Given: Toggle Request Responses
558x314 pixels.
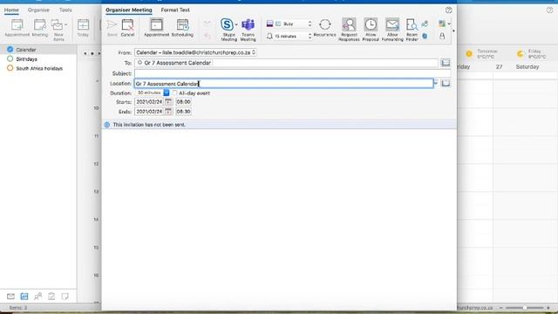Looking at the screenshot, I should [349, 29].
